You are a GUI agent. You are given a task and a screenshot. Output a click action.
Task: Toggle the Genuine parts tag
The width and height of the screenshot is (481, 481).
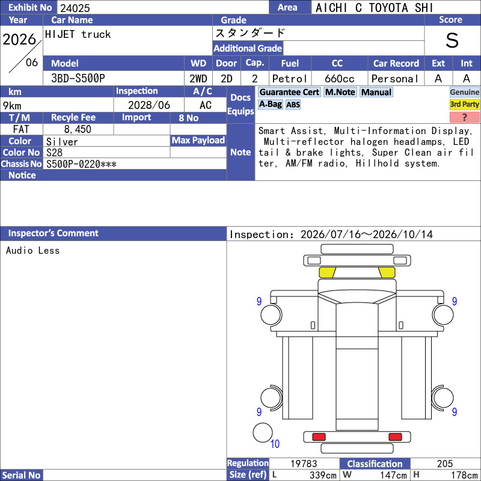coord(464,92)
